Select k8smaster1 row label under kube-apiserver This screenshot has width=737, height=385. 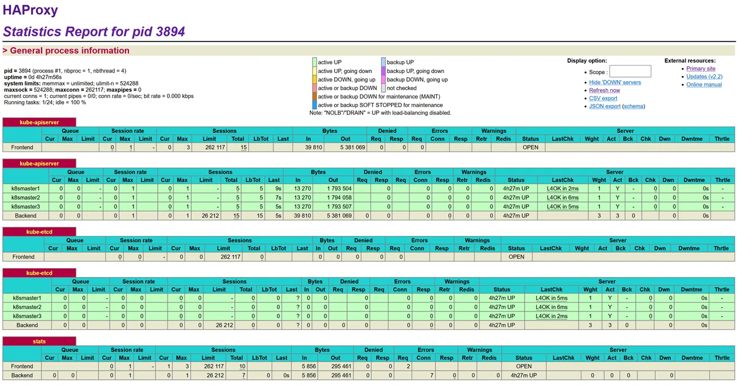[x=26, y=188]
